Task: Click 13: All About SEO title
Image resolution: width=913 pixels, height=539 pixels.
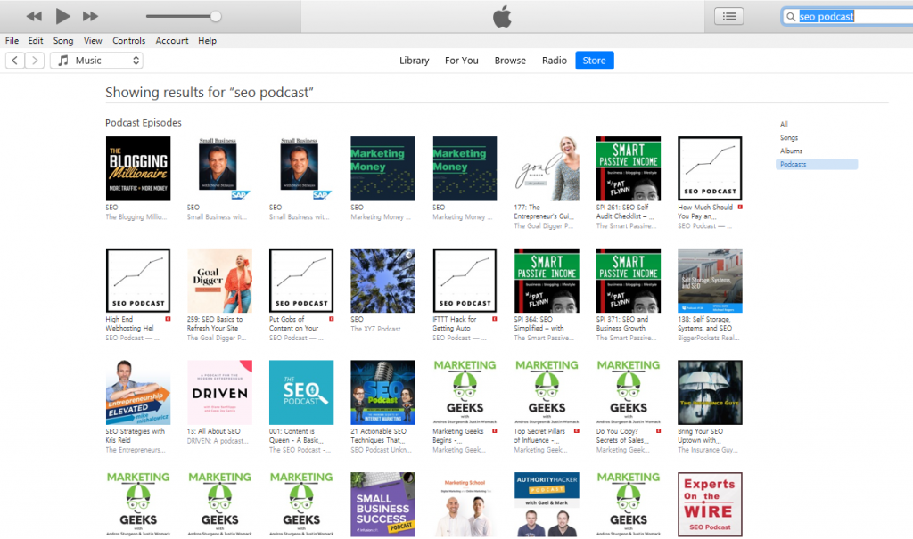Action: pos(214,431)
